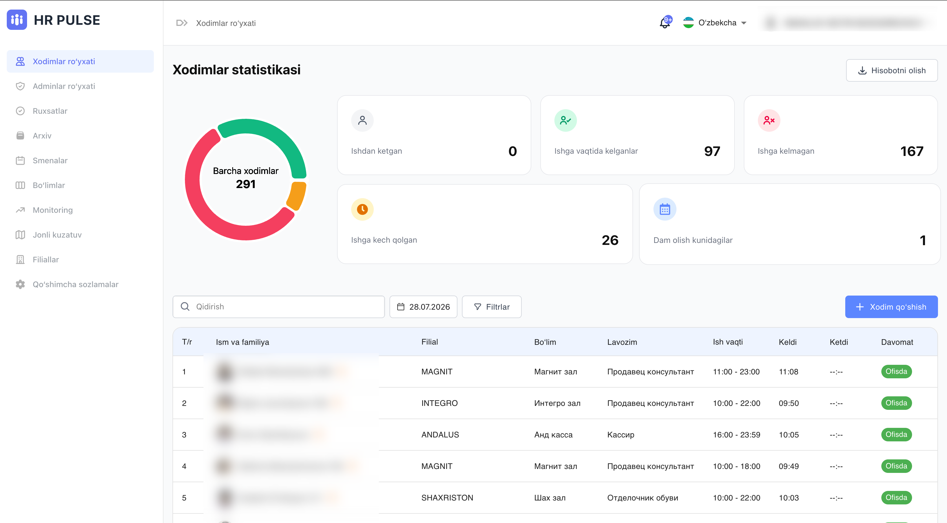Focus the Qidirish search field
Screen dimensions: 947x523
(279, 307)
